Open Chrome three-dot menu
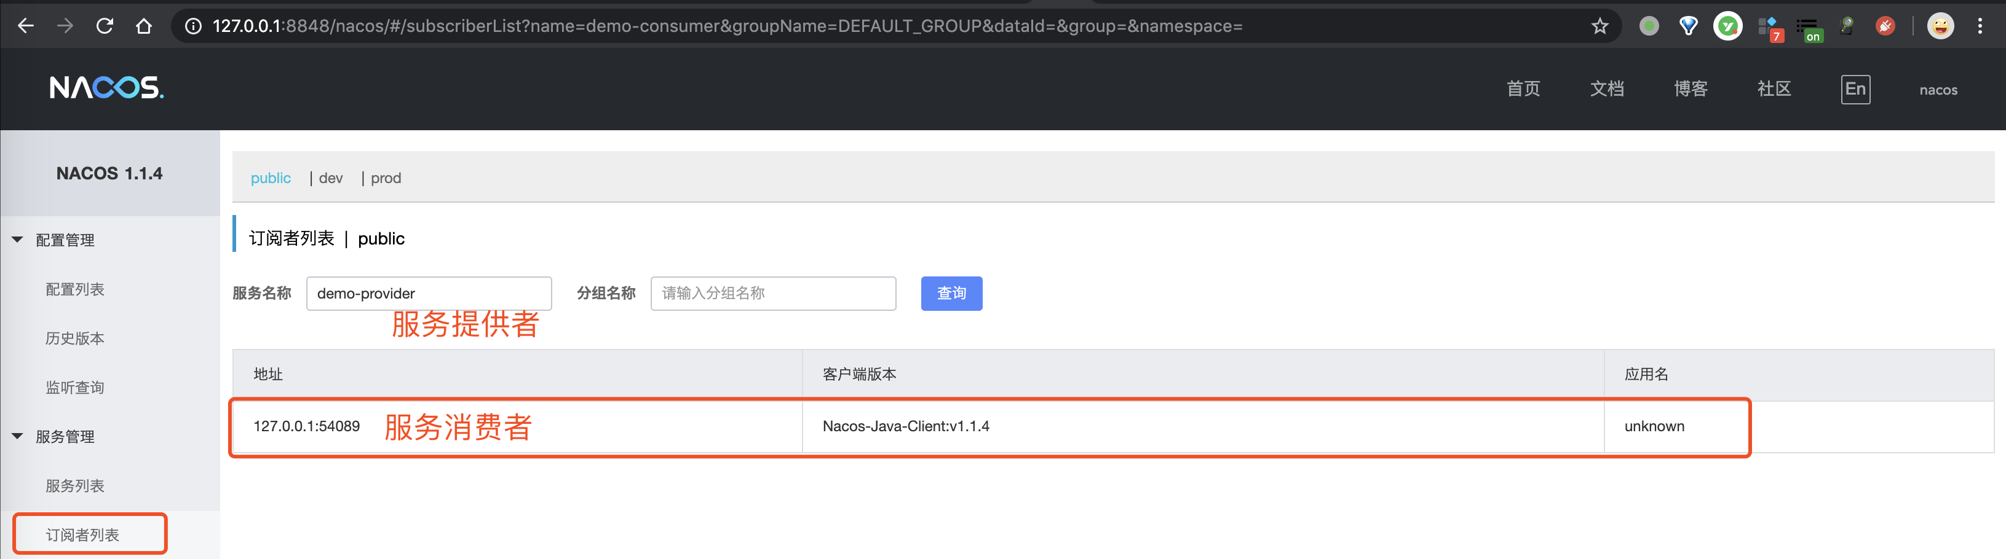The height and width of the screenshot is (559, 2006). 1980,26
